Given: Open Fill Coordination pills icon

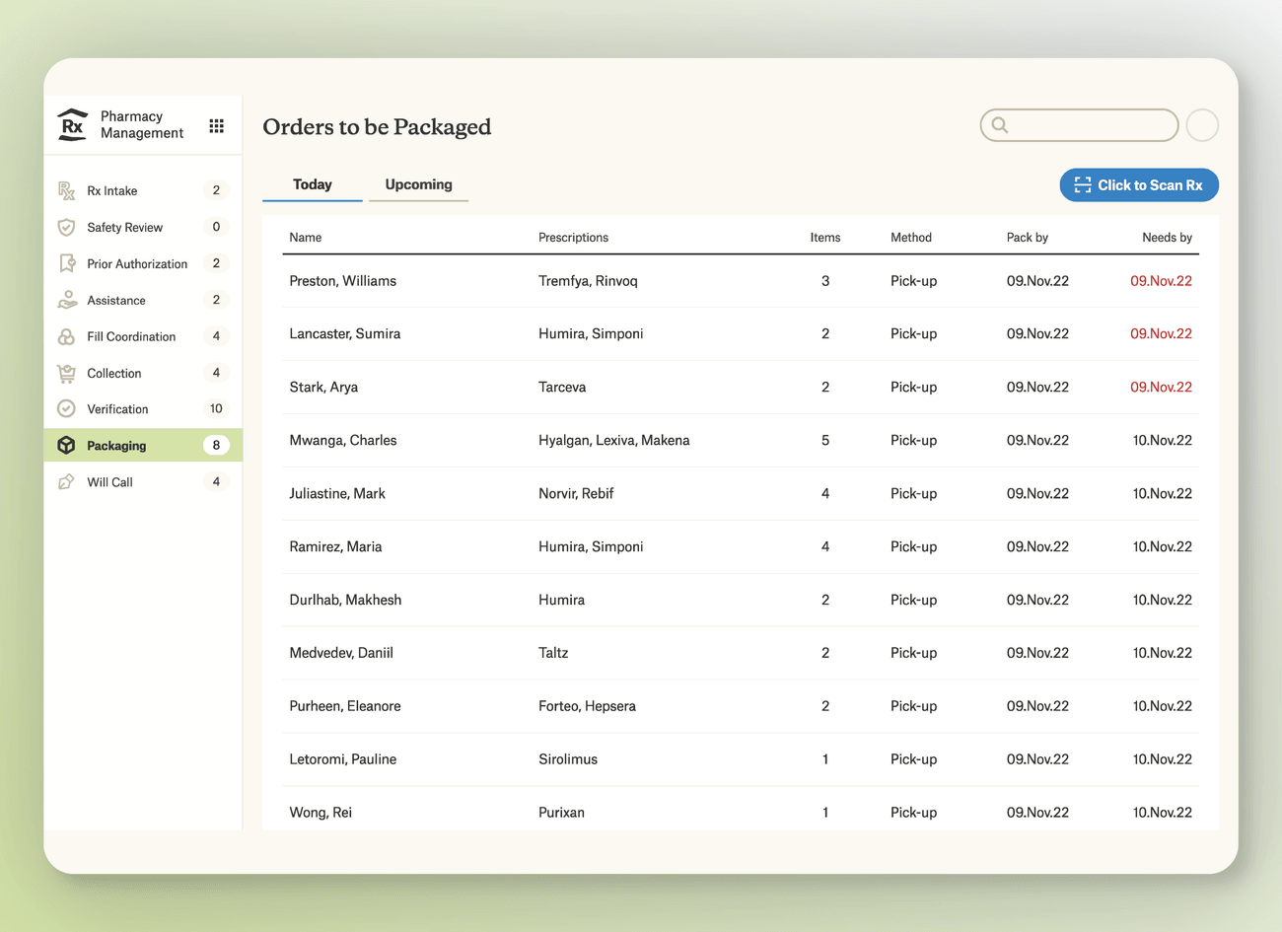Looking at the screenshot, I should [x=66, y=336].
